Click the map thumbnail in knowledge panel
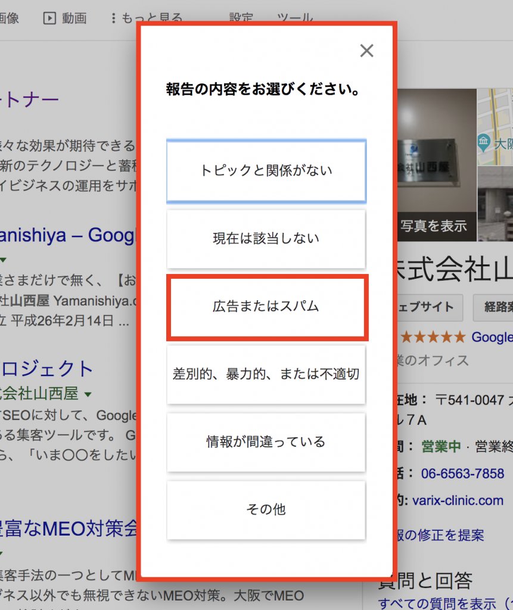Screen dimensions: 513x610 [495, 127]
